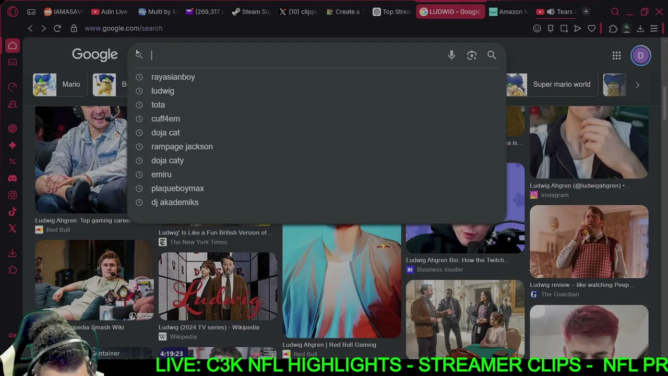Open the Aria AI sparkle icon

click(13, 145)
